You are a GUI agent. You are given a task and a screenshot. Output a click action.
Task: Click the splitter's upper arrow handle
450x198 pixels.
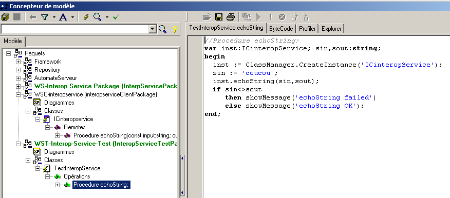tap(182, 158)
